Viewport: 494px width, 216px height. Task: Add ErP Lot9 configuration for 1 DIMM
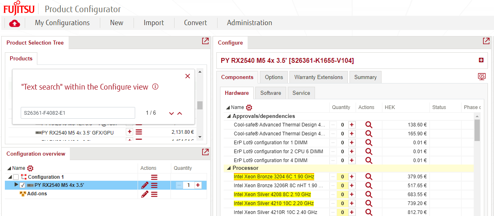pos(352,143)
